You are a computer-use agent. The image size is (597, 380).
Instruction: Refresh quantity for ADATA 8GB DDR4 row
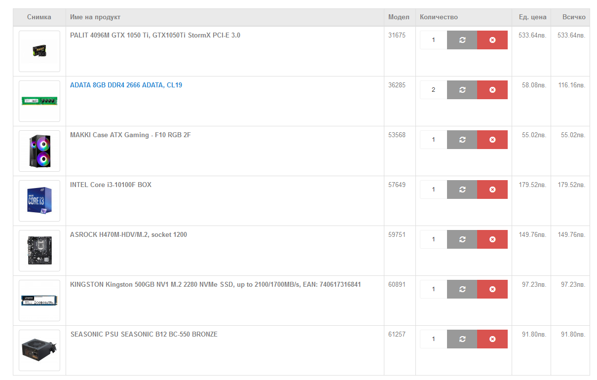(x=462, y=90)
